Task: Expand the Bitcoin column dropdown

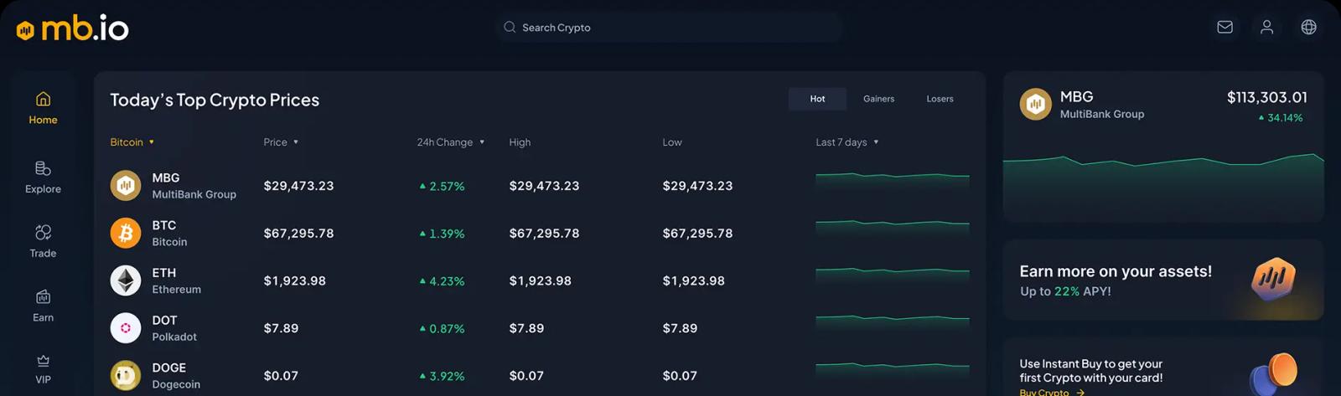Action: [132, 142]
